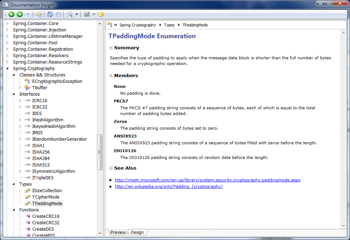Open the tools dropdown arrow
The width and height of the screenshot is (350, 240).
(77, 15)
